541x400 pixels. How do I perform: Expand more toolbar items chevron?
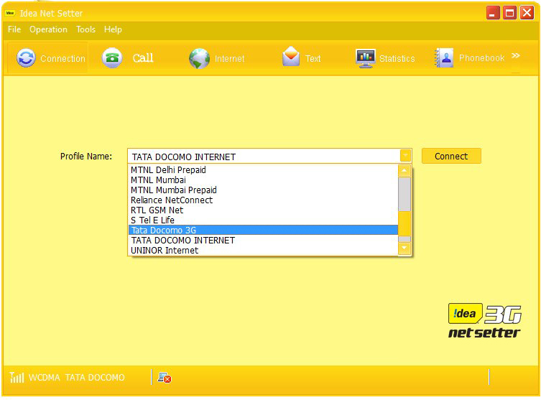pyautogui.click(x=515, y=56)
